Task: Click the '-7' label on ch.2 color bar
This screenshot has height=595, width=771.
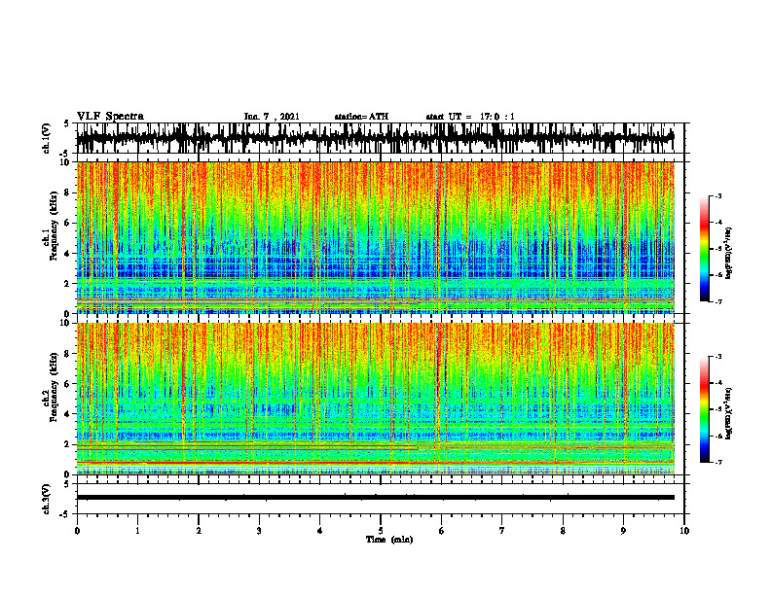Action: point(717,462)
